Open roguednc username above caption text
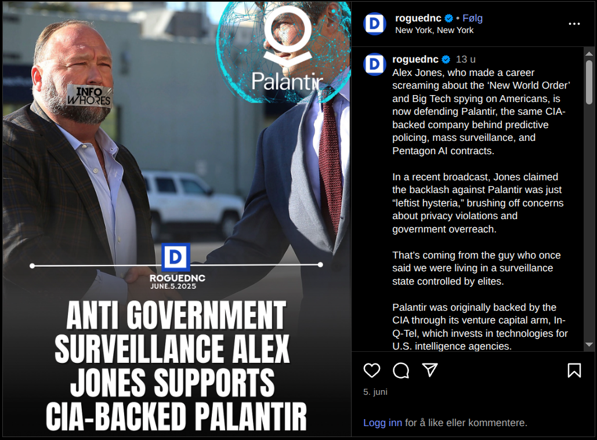 tap(415, 59)
